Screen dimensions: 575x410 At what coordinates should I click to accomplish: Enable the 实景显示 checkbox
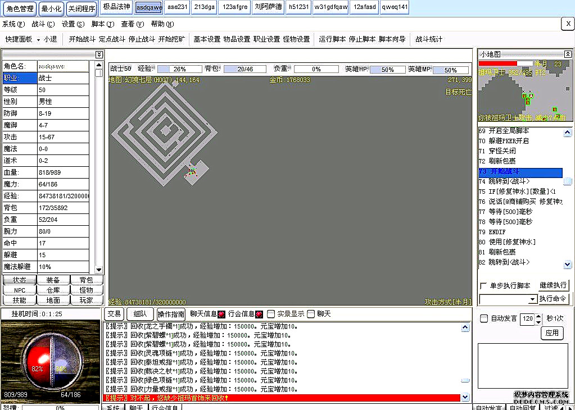coord(271,315)
